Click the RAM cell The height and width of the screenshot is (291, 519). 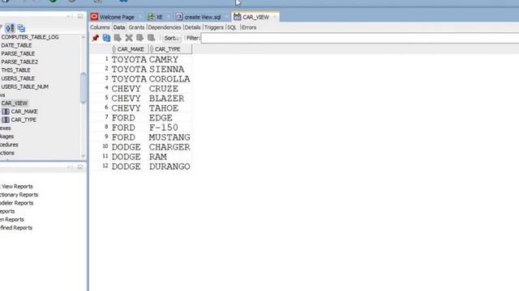click(x=169, y=157)
